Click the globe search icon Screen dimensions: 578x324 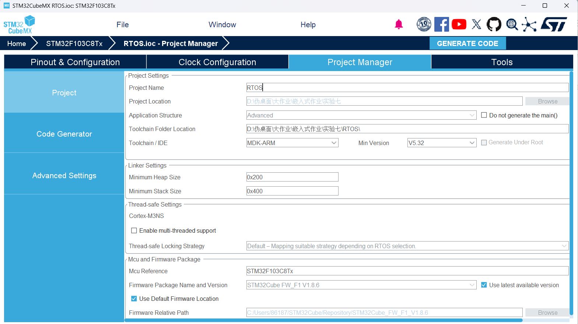pyautogui.click(x=512, y=24)
